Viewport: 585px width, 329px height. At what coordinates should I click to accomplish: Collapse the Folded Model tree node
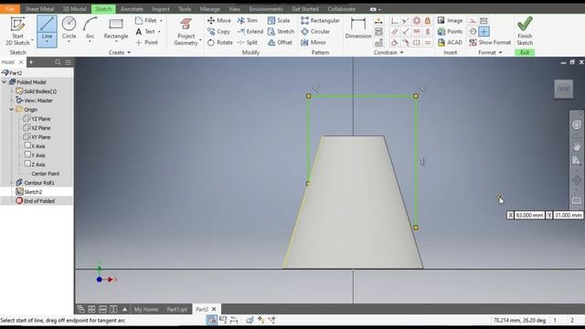pyautogui.click(x=5, y=82)
